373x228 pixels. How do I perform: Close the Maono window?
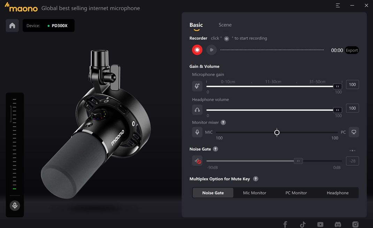click(x=366, y=6)
